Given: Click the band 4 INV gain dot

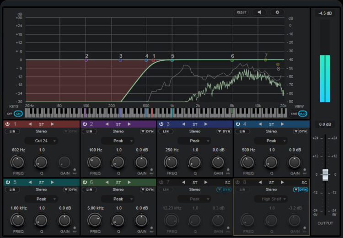Looking at the screenshot, I should pos(305,170).
